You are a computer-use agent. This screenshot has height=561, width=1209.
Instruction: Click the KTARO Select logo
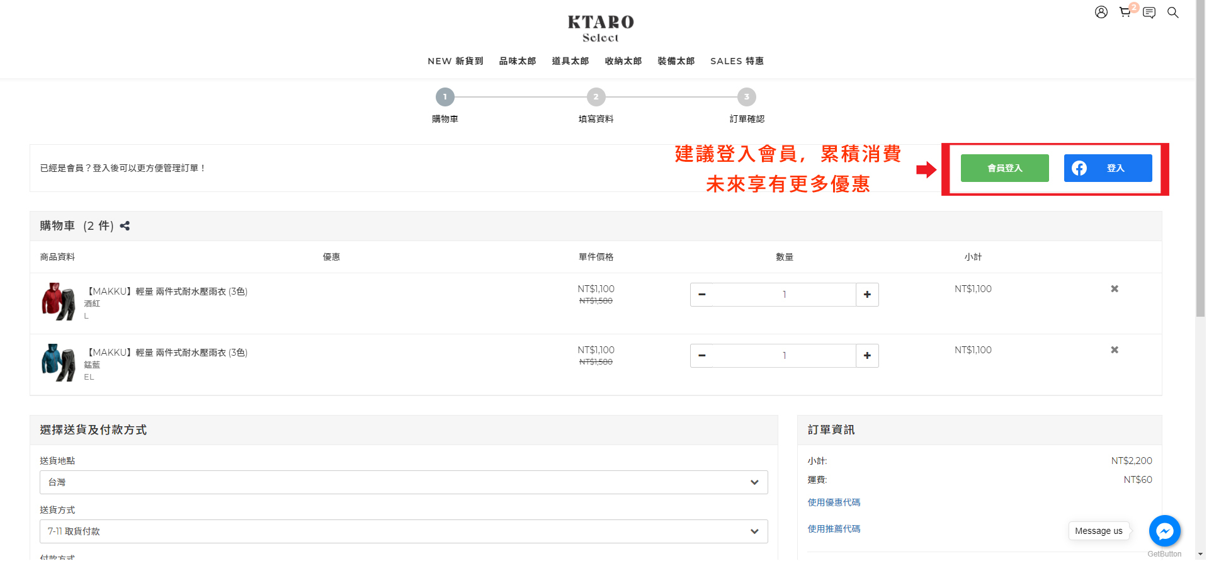point(601,29)
